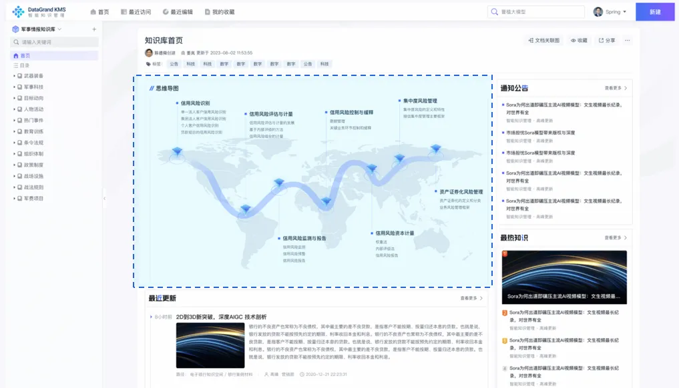The image size is (679, 388).
Task: Click the creator avatar under 知识库首页
Action: [x=149, y=53]
